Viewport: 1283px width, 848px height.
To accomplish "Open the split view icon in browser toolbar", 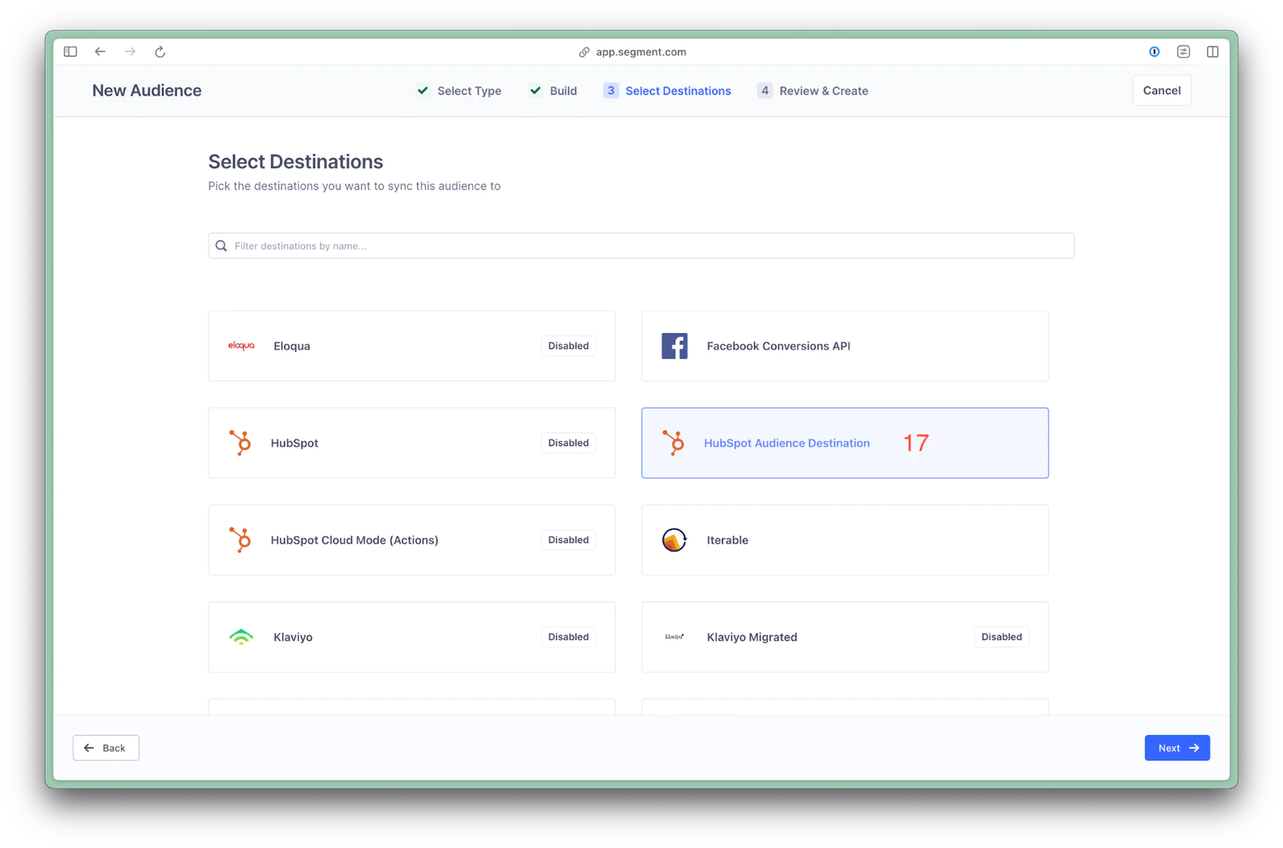I will click(1212, 52).
